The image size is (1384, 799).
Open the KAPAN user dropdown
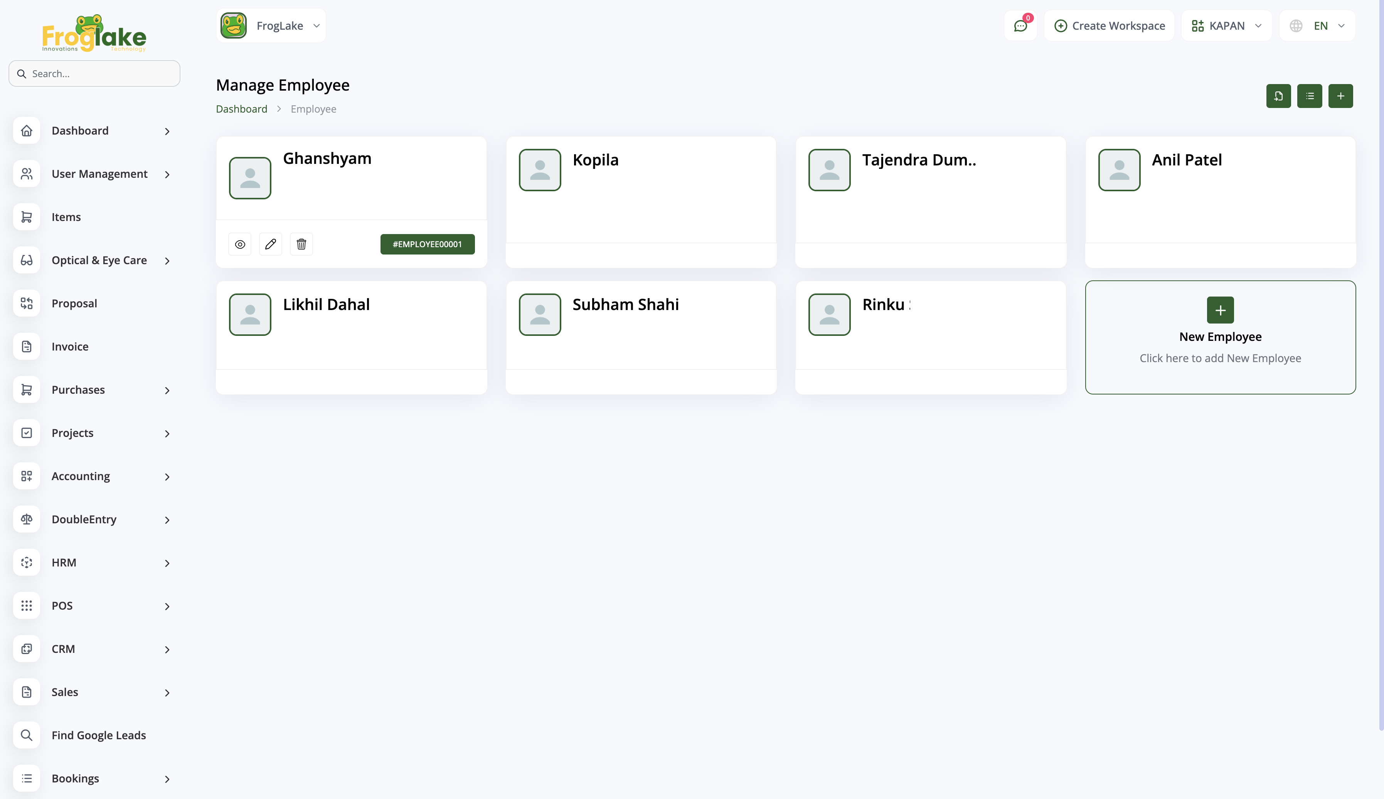1227,26
